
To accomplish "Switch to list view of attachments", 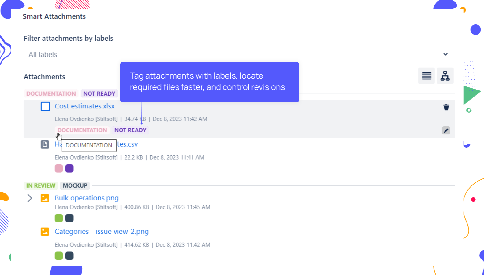I will pos(426,76).
